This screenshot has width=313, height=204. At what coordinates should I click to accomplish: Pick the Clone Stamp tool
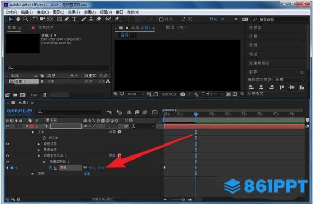click(x=91, y=19)
